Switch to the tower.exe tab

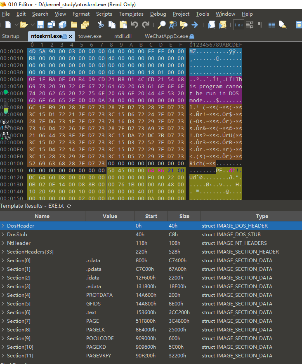(x=90, y=36)
